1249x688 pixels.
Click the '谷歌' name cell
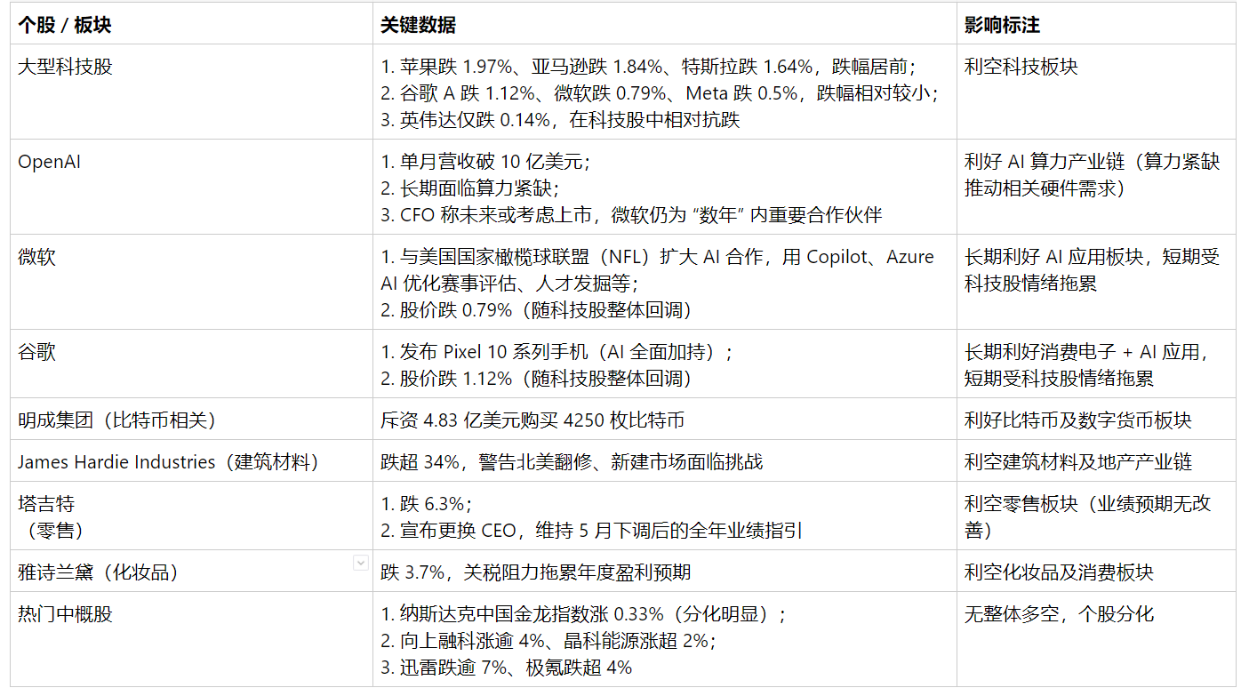pyautogui.click(x=192, y=364)
